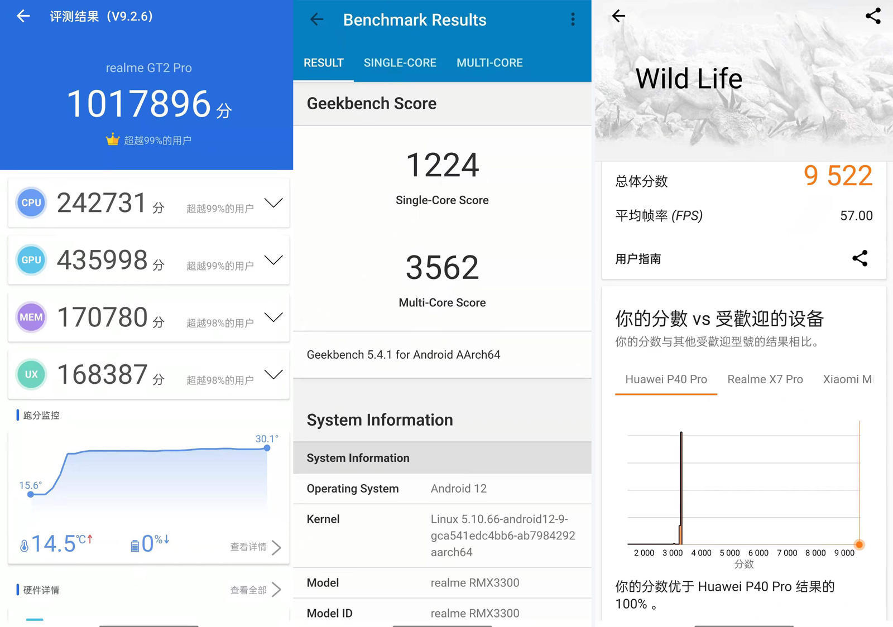The width and height of the screenshot is (893, 627).
Task: Select the Realme X7 Pro comparison tab
Action: point(765,379)
